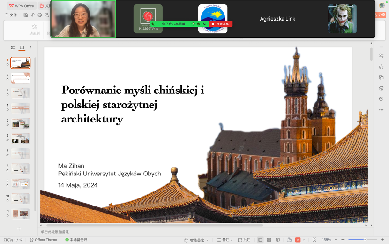Screen dimensions: 389x244
Task: Open the 备注 notes dropdown
Action: (x=225, y=240)
